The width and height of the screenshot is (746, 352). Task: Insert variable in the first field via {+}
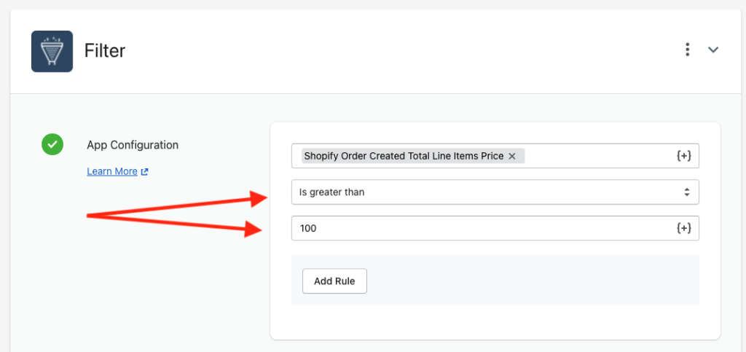click(x=683, y=156)
